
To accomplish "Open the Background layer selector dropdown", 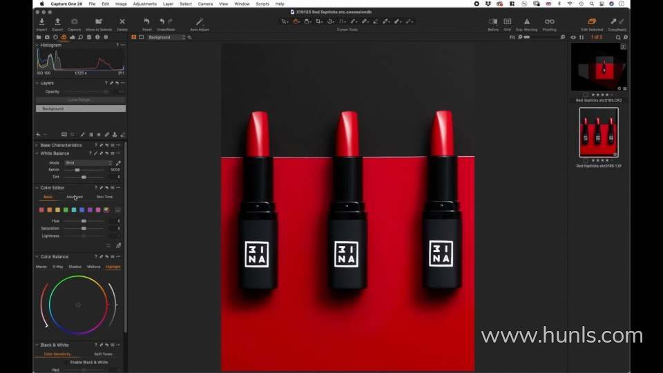I will (x=166, y=37).
